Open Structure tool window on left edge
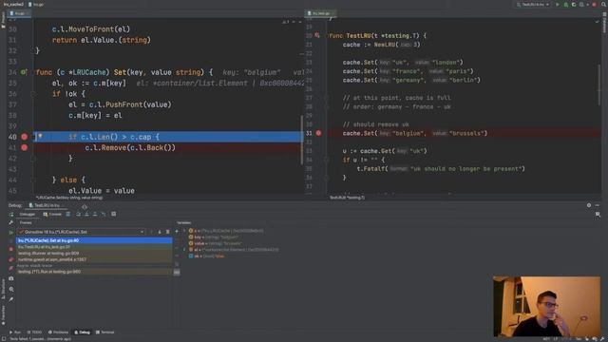The image size is (608, 342). pyautogui.click(x=3, y=288)
